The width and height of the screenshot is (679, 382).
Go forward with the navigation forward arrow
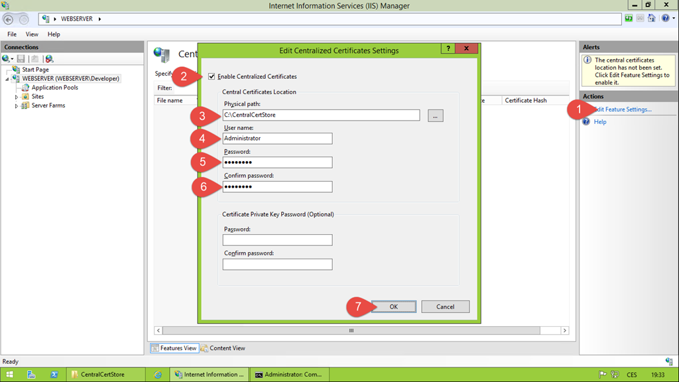pos(24,19)
